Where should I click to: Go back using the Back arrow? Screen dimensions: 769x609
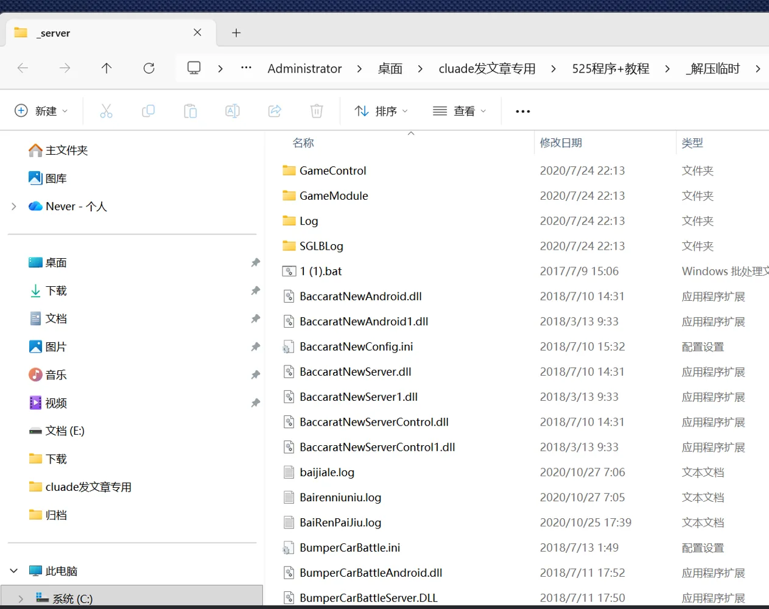[x=23, y=68]
